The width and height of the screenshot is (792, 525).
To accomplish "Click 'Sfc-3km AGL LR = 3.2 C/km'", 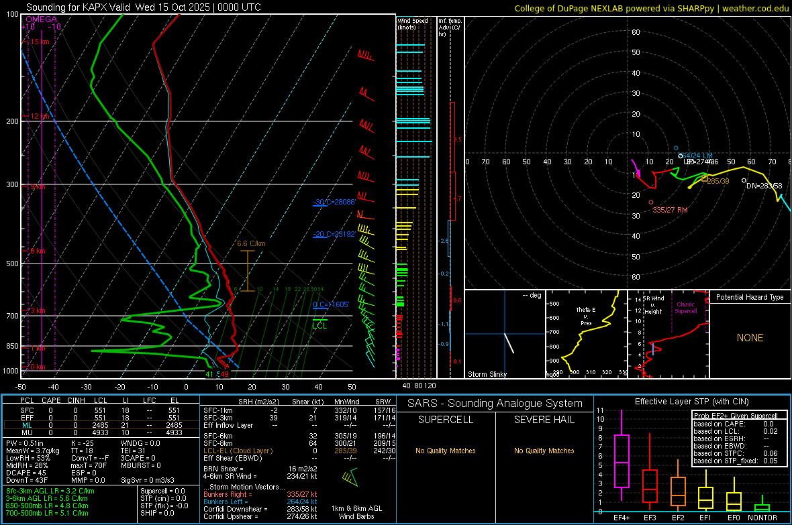I will point(50,491).
